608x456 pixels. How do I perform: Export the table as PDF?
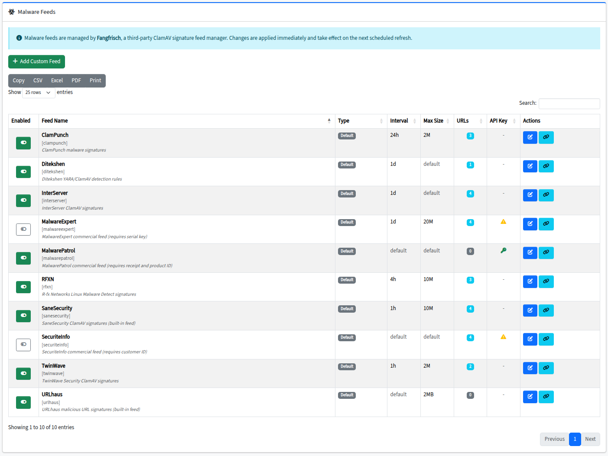tap(76, 81)
